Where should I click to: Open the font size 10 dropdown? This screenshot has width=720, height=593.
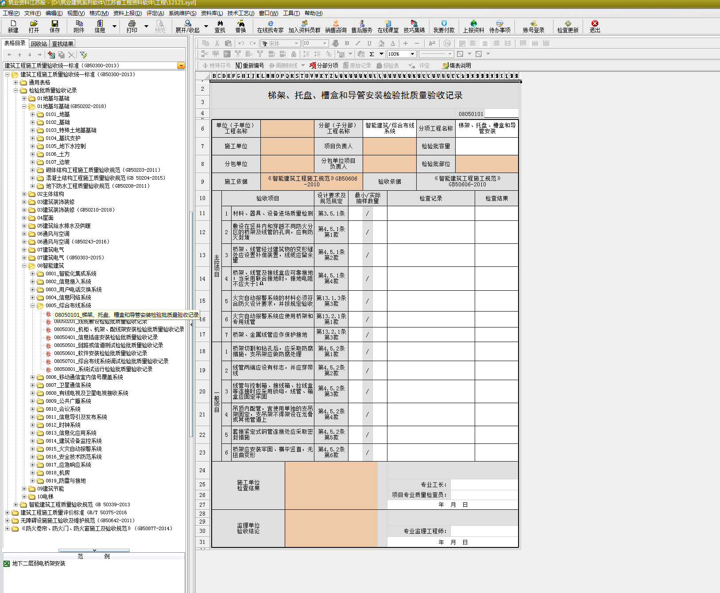(325, 43)
